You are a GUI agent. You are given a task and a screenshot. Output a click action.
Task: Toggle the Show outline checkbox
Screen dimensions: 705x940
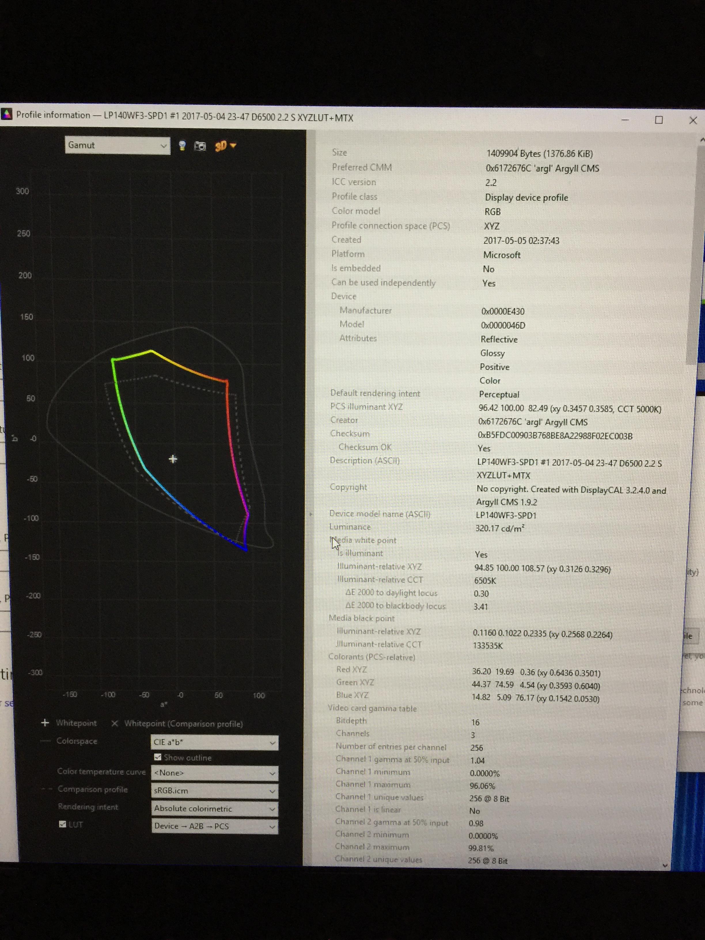tap(158, 757)
